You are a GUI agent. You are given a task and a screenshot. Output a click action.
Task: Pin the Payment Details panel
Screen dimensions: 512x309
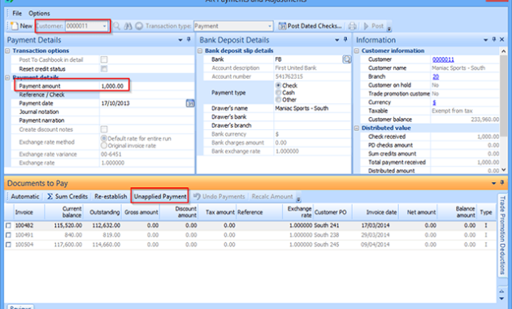189,40
